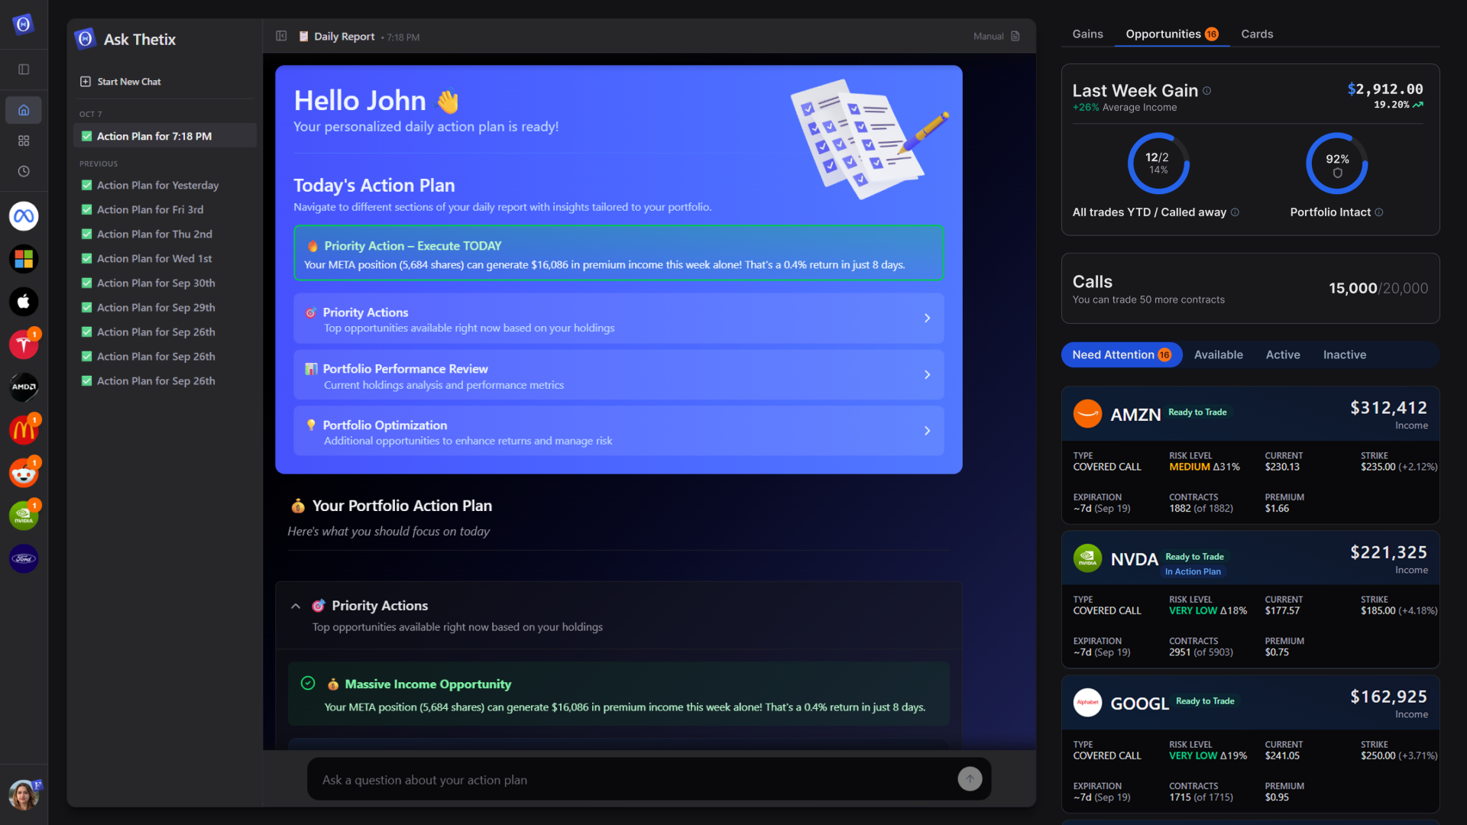1467x825 pixels.
Task: Select the Reddit stock icon
Action: click(x=24, y=474)
